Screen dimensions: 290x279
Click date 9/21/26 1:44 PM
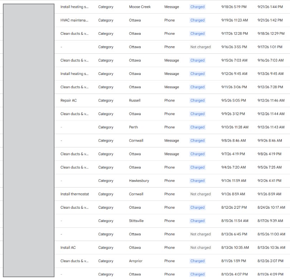click(x=270, y=7)
